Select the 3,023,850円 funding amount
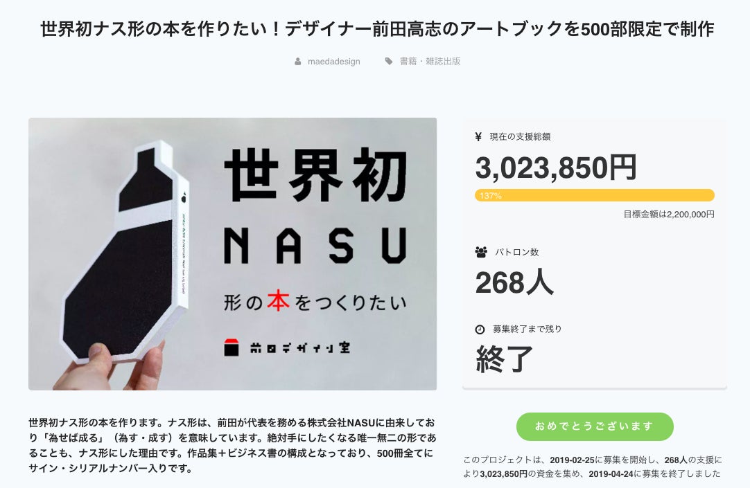Image resolution: width=750 pixels, height=488 pixels. [556, 168]
